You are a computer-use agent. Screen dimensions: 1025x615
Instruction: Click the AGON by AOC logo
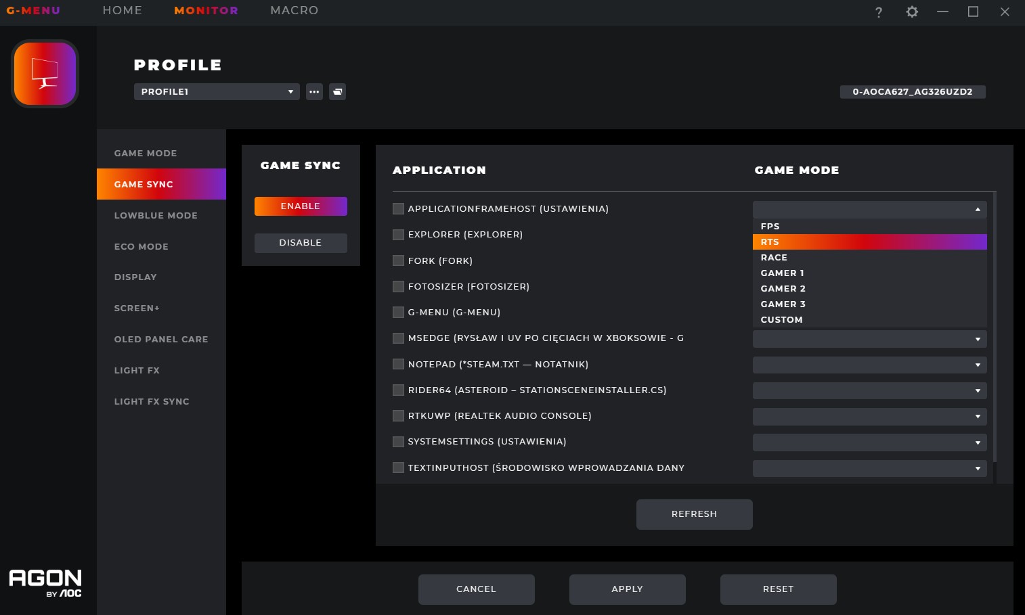(x=45, y=583)
